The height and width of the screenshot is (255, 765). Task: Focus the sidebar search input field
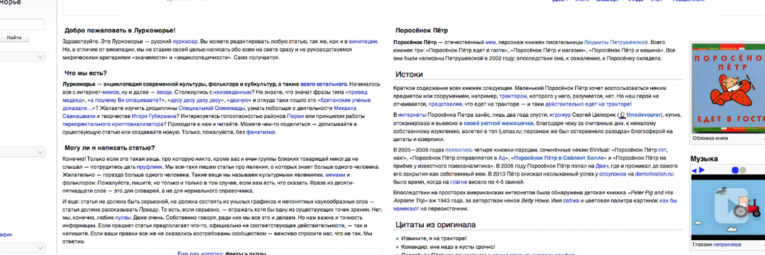tap(21, 24)
